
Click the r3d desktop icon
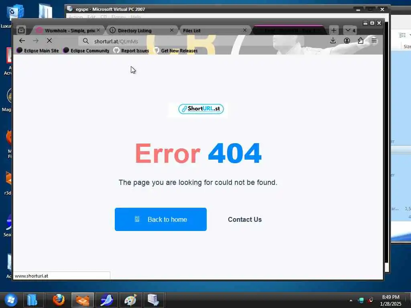pos(9,183)
